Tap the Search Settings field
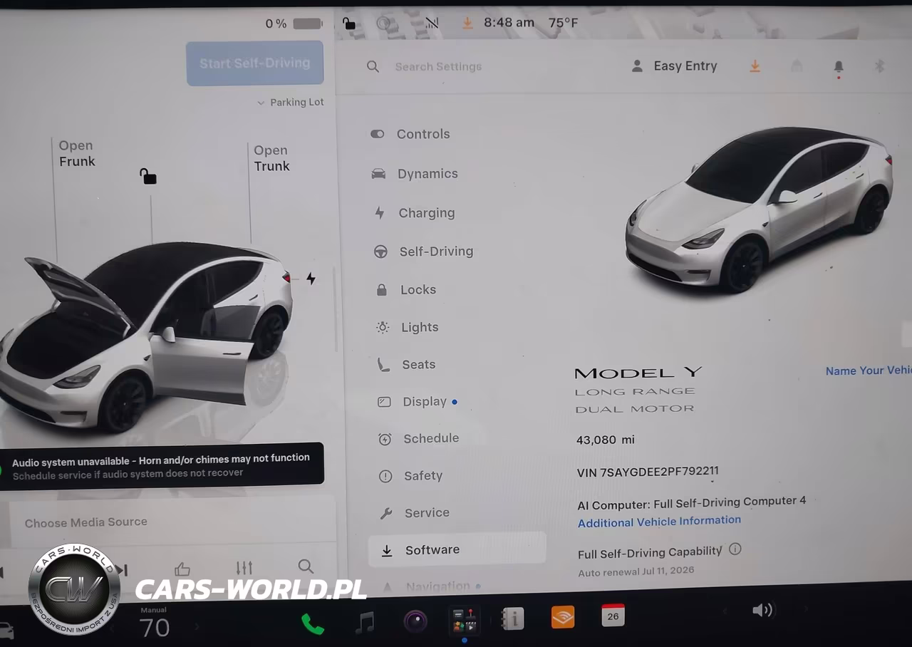 tap(438, 66)
